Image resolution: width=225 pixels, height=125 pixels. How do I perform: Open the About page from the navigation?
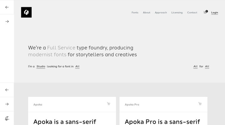tap(147, 13)
